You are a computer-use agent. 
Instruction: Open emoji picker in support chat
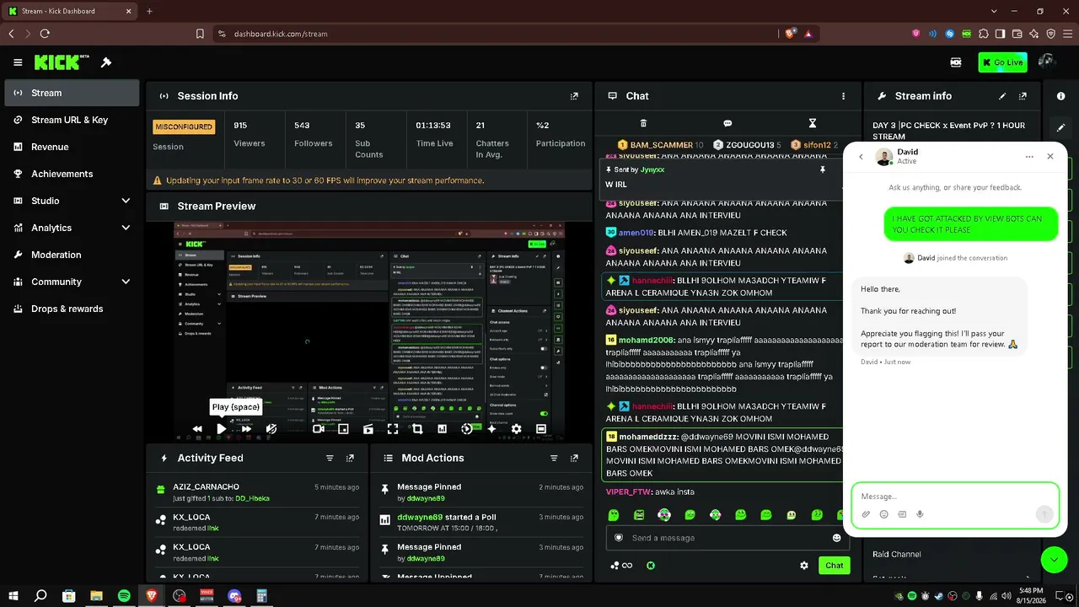coord(883,514)
